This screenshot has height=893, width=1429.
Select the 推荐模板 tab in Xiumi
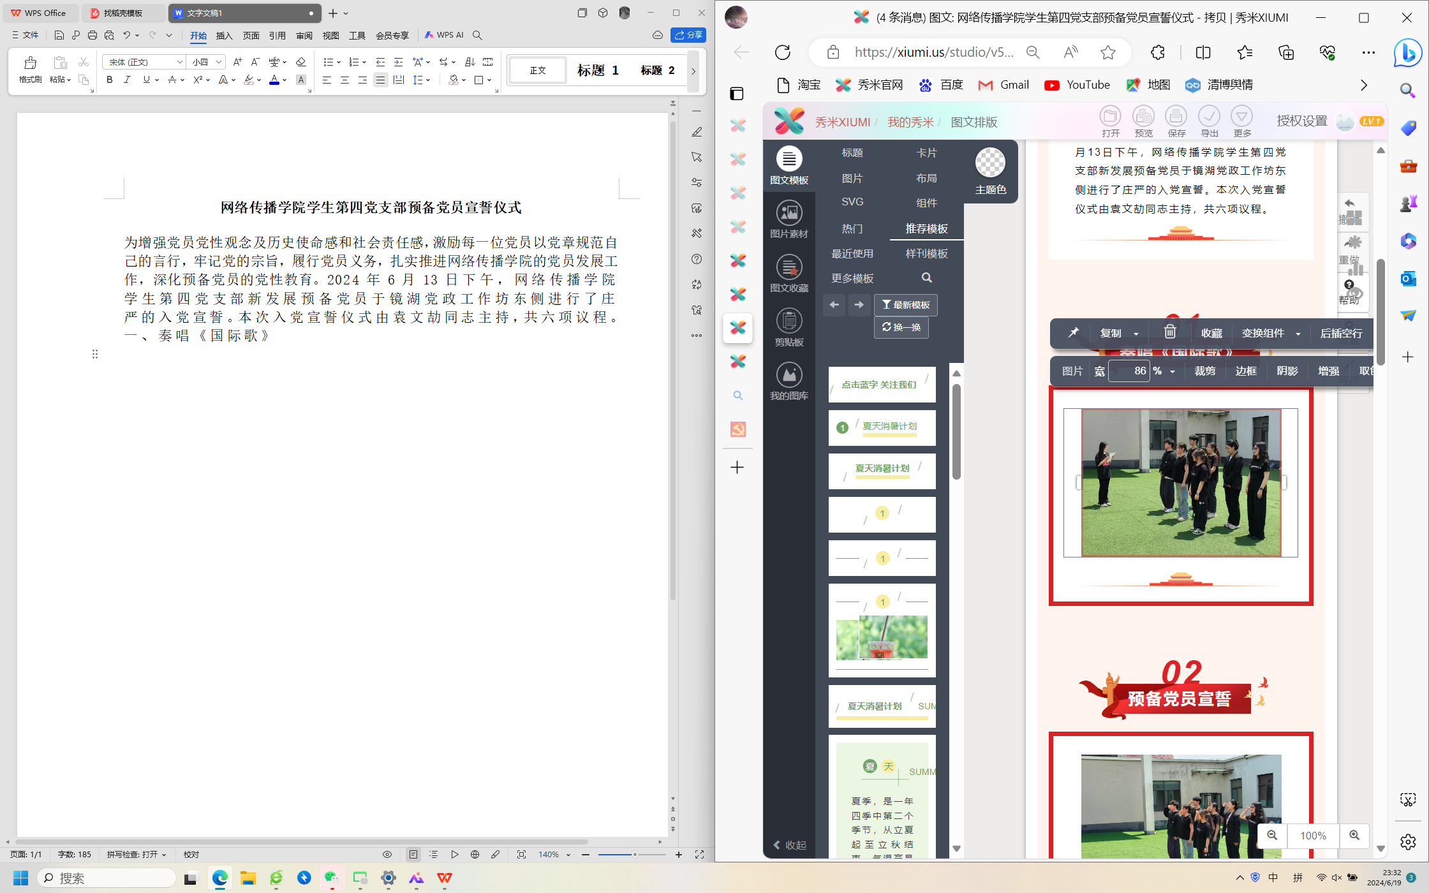point(926,228)
